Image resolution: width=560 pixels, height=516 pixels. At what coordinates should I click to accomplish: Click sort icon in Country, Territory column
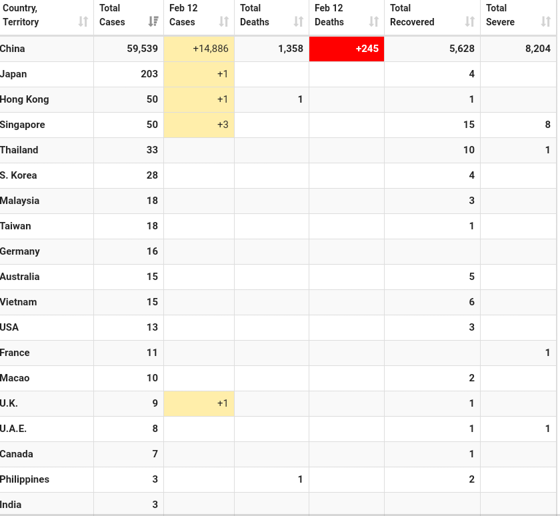coord(83,22)
